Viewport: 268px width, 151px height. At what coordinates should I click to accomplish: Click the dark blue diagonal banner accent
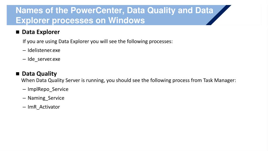pyautogui.click(x=219, y=15)
